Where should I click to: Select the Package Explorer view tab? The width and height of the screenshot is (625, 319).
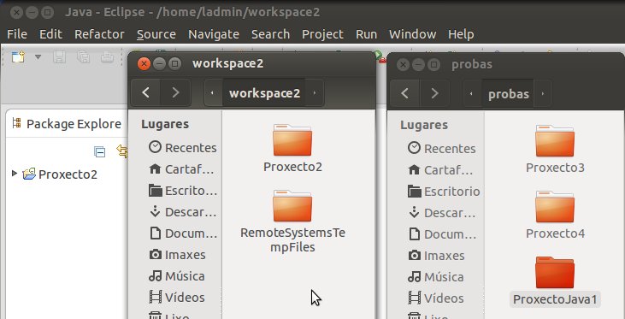pyautogui.click(x=67, y=124)
